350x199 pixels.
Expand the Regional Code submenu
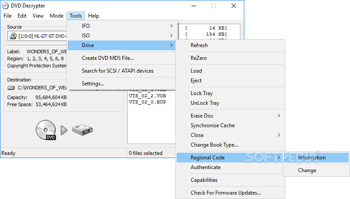(230, 158)
